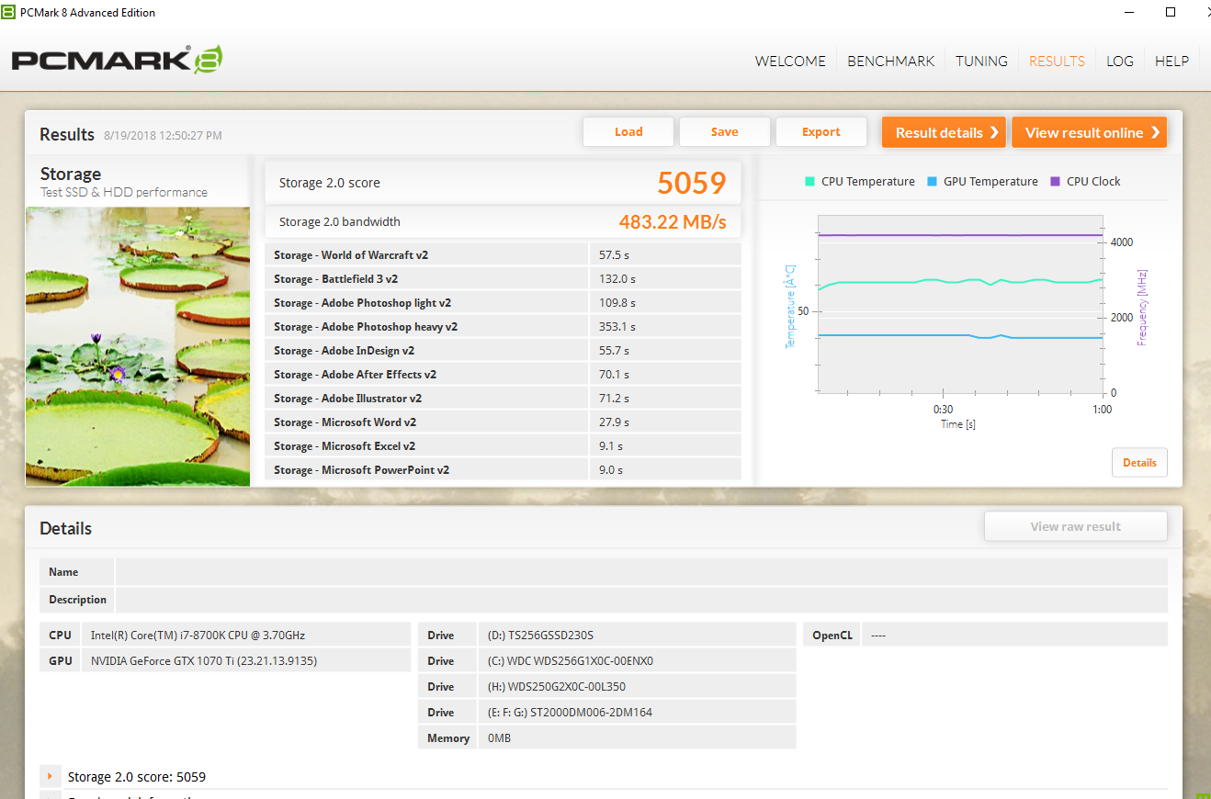Click the 353.1 s result value
This screenshot has height=799, width=1211.
point(617,326)
